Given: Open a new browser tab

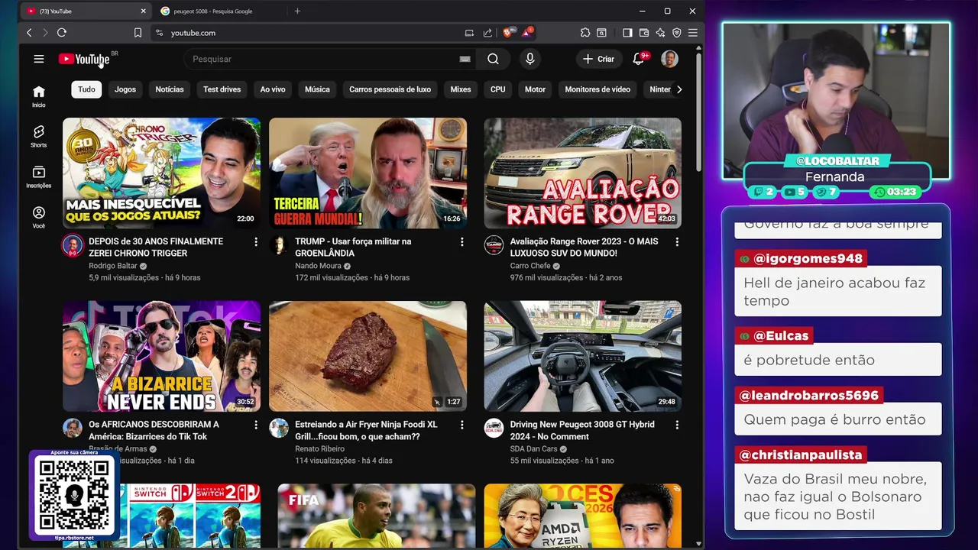Looking at the screenshot, I should pos(297,11).
